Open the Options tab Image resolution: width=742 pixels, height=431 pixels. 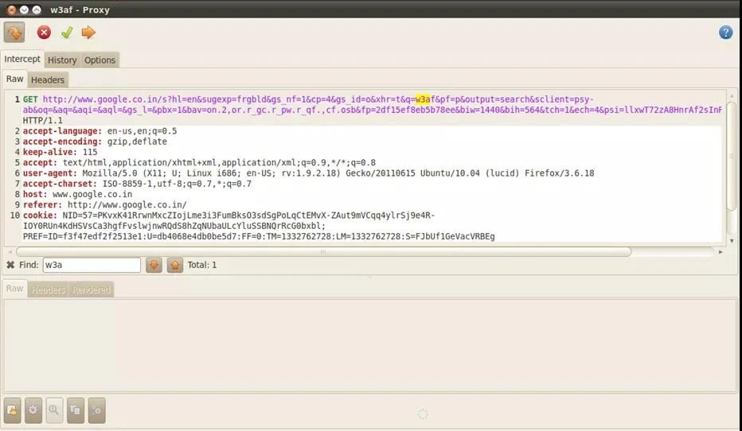click(x=100, y=60)
